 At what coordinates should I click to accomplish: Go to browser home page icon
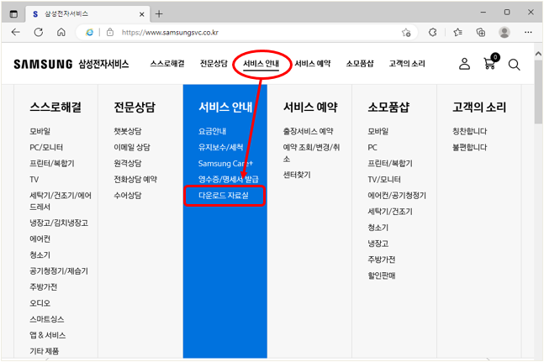pyautogui.click(x=61, y=32)
